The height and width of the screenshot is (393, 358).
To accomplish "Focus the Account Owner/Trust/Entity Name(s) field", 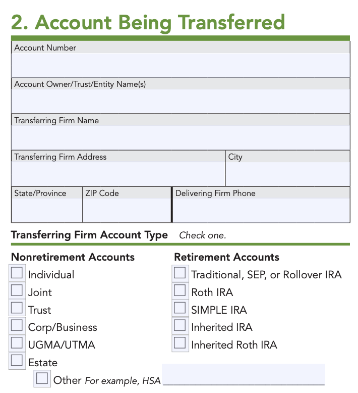I will coord(181,102).
